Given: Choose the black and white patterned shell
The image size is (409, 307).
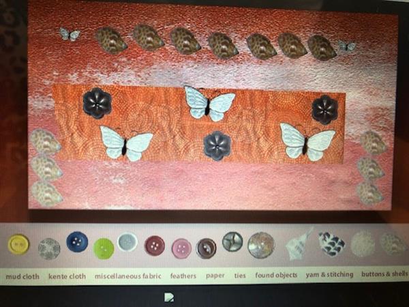Looking at the screenshot, I should [332, 244].
